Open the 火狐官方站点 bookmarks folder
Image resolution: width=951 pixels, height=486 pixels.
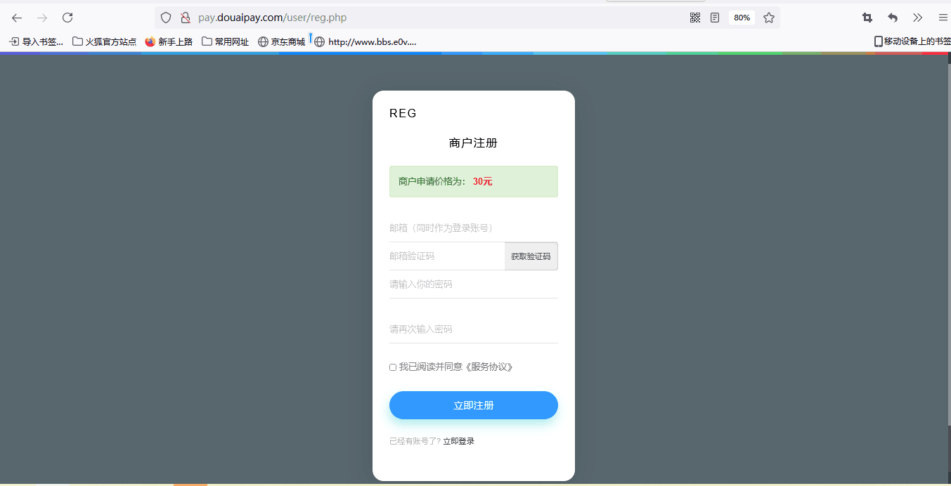(x=104, y=41)
